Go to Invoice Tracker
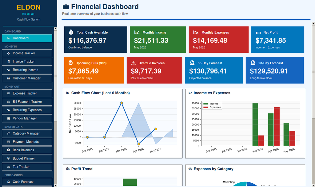Image resolution: width=315 pixels, height=187 pixels. coord(27,62)
